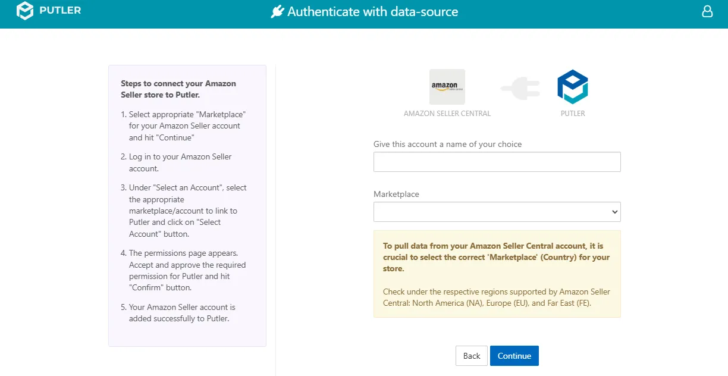Viewport: 728px width, 376px height.
Task: Focus the account name input field
Action: (497, 162)
